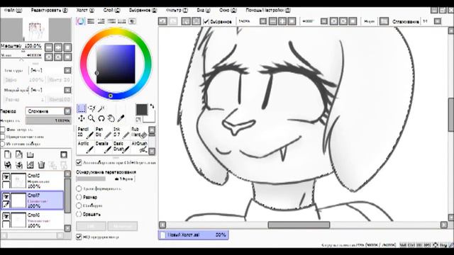This screenshot has height=255, width=454.
Task: Open the Файл menu
Action: pyautogui.click(x=13, y=10)
